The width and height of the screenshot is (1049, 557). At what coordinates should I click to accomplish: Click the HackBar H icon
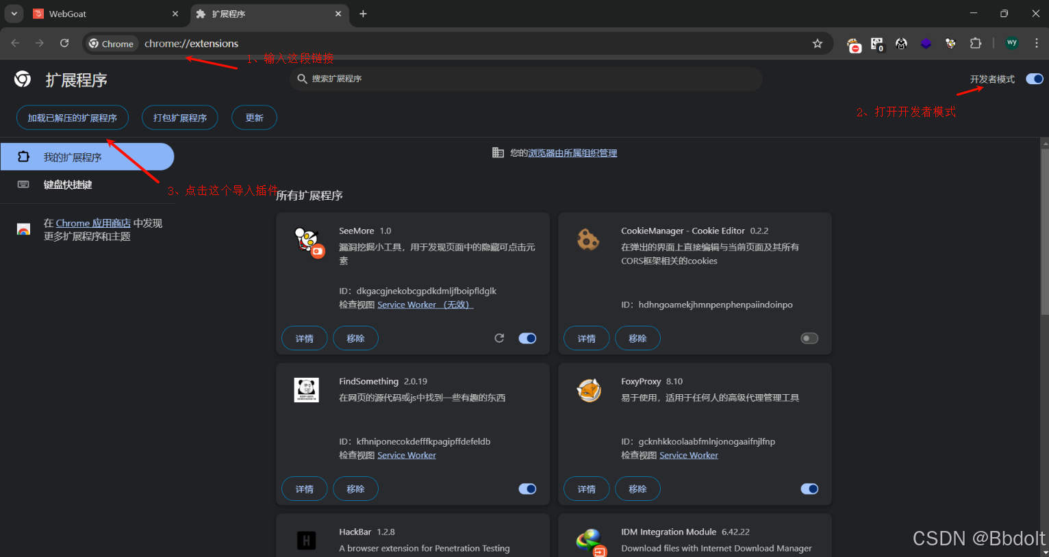point(306,541)
